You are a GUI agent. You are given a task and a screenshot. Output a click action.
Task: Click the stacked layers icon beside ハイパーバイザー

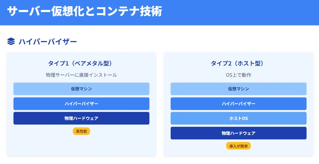11,41
